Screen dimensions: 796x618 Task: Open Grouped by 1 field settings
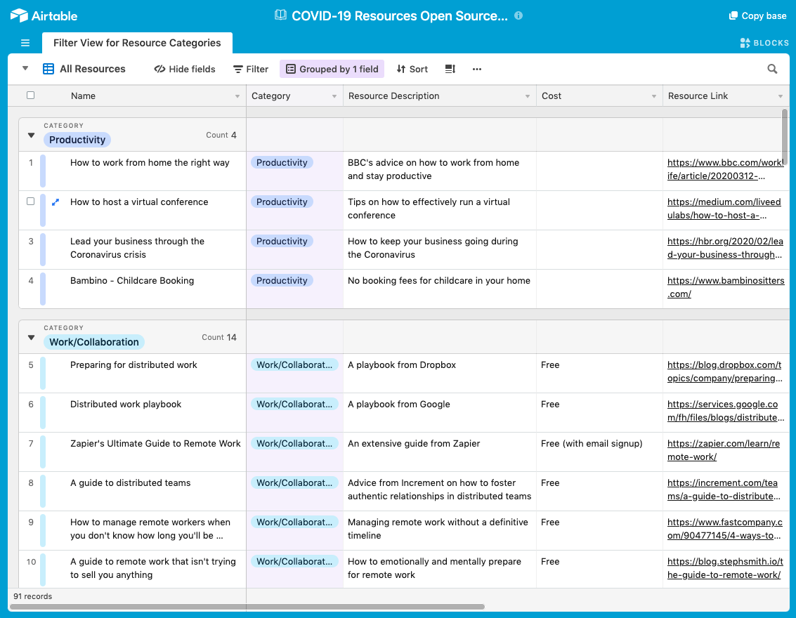pyautogui.click(x=332, y=69)
